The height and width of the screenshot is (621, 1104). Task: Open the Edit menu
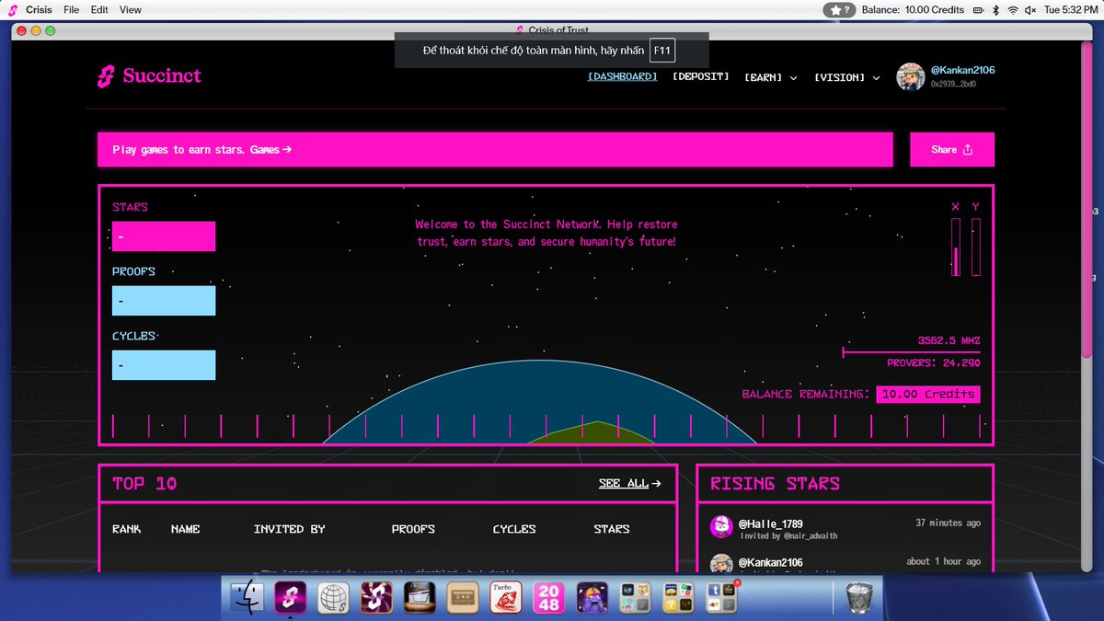[99, 9]
